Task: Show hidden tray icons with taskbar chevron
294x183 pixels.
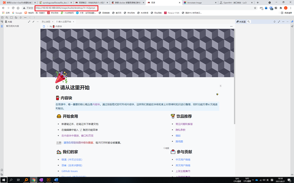Action: 253,180
